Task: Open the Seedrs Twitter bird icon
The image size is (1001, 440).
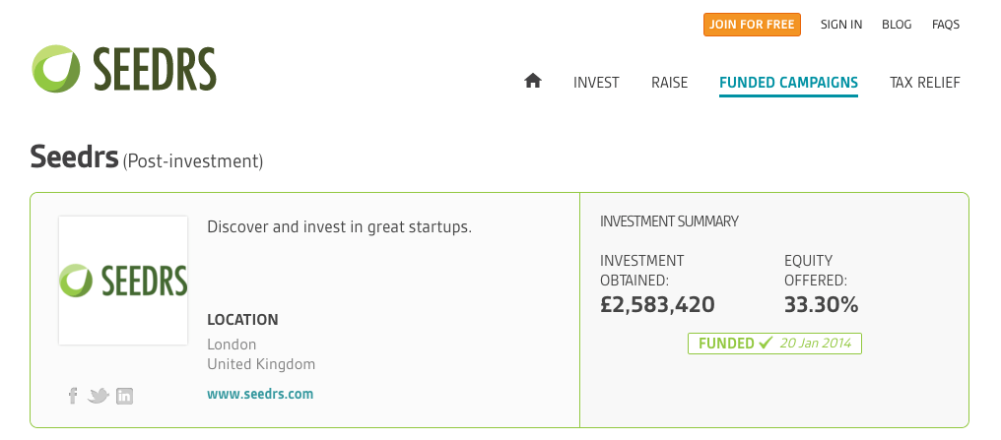Action: click(99, 396)
